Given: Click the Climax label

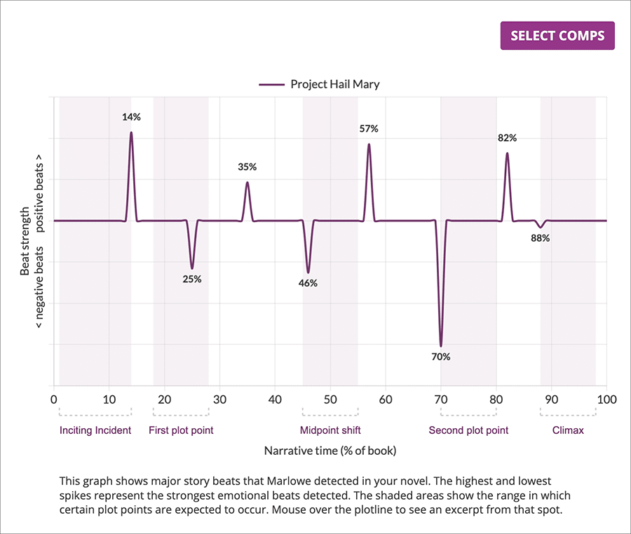Looking at the screenshot, I should 568,430.
